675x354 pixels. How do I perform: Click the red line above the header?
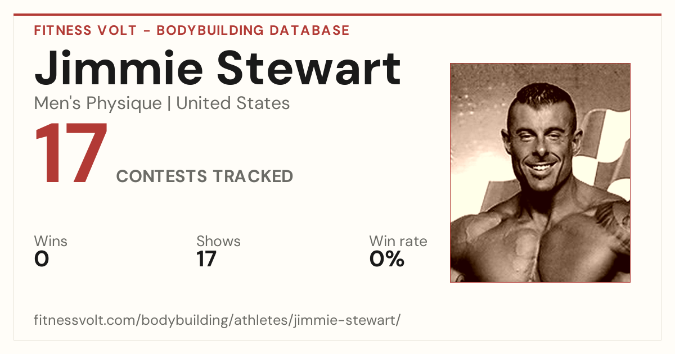[x=337, y=15]
